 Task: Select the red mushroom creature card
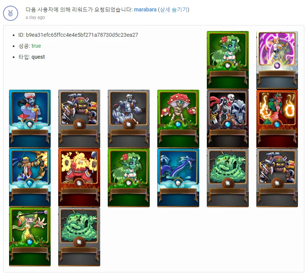[178, 119]
